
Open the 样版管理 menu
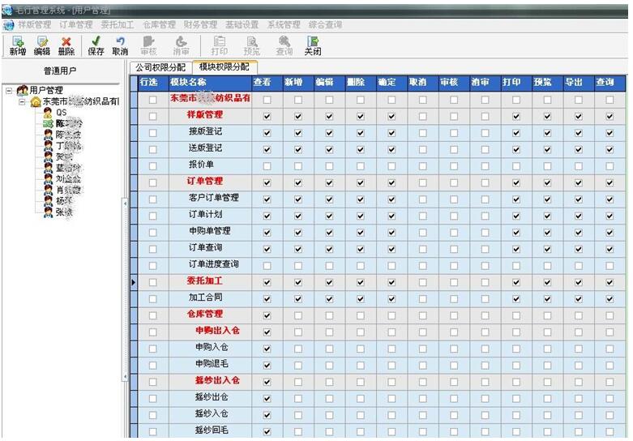tap(35, 24)
